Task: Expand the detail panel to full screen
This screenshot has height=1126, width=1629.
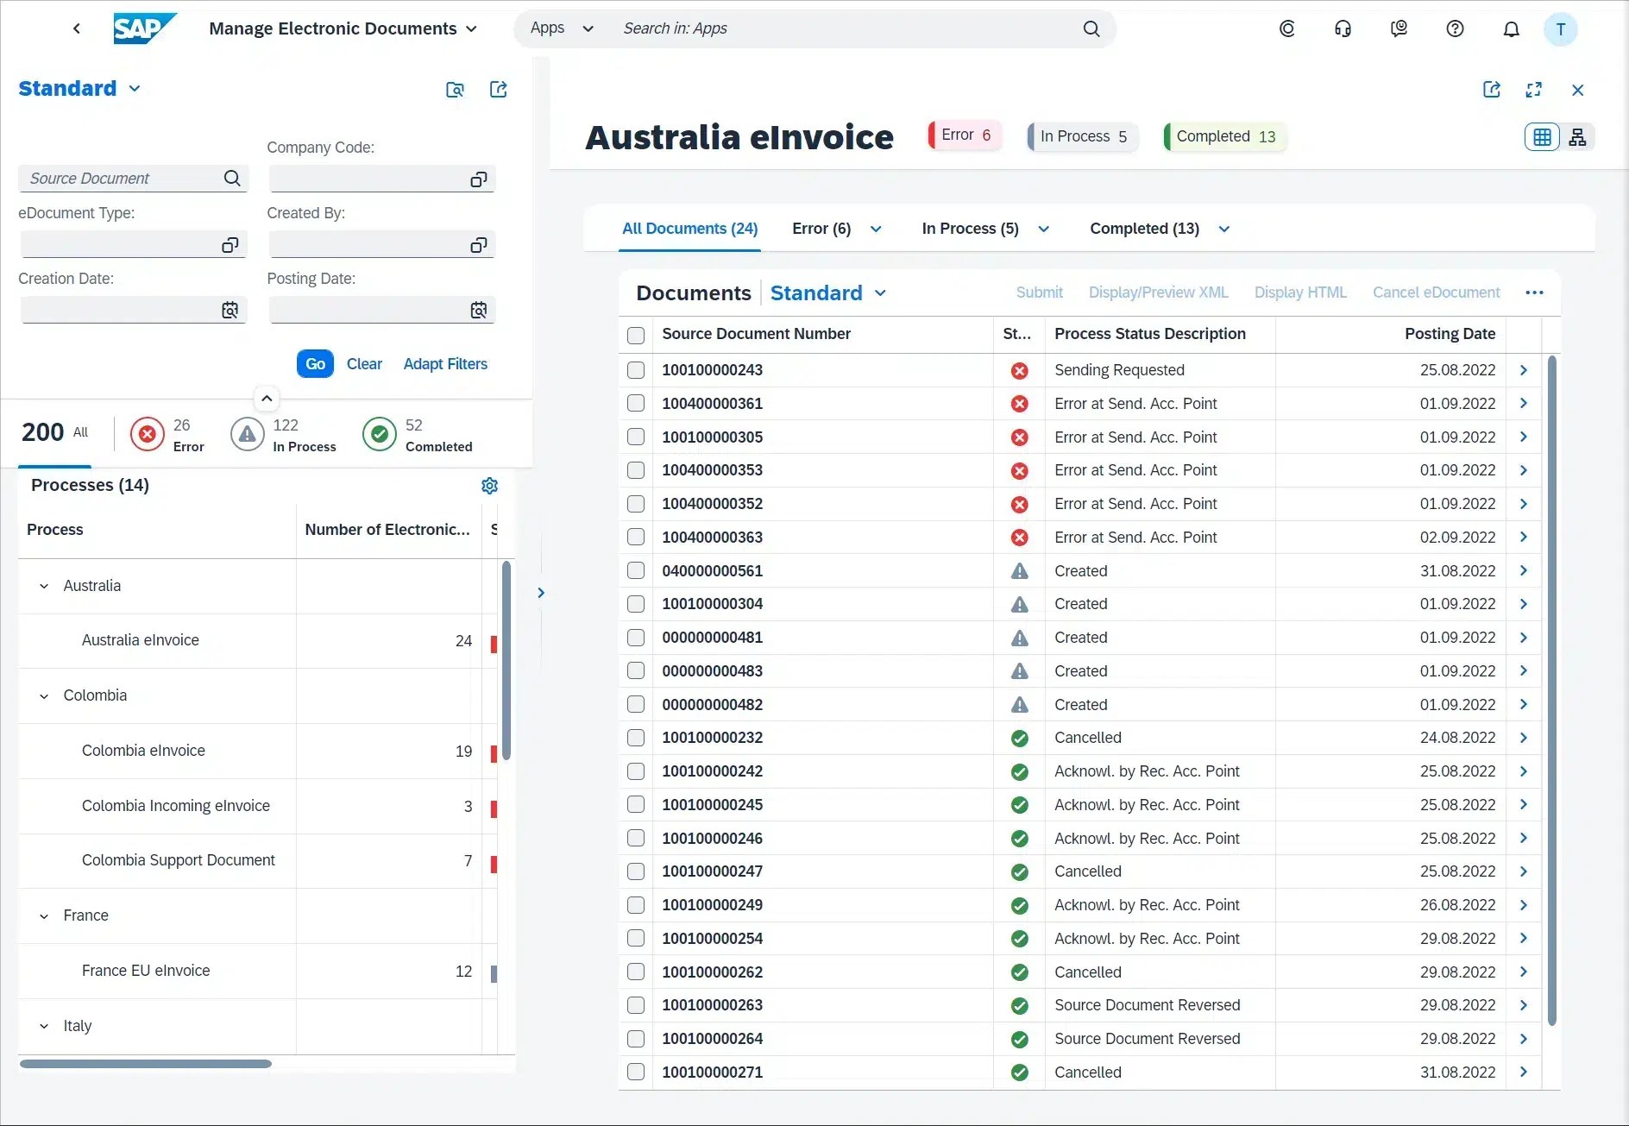Action: (x=1535, y=90)
